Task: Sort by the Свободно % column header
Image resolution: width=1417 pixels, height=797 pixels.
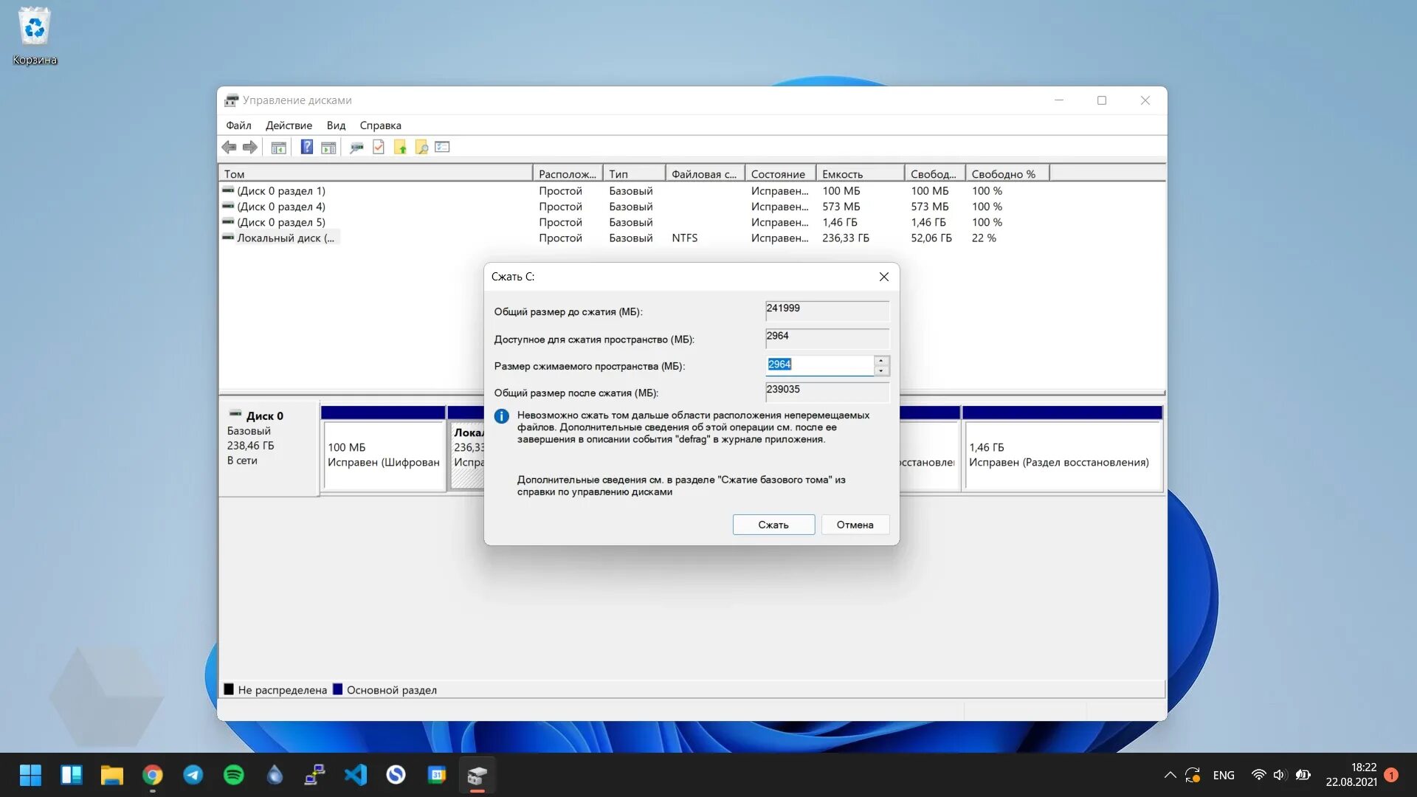Action: pyautogui.click(x=1007, y=174)
